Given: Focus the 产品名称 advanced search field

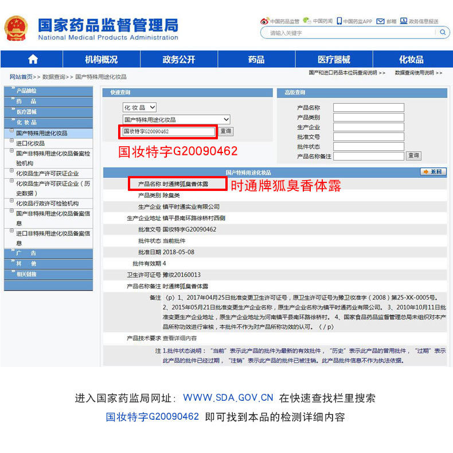Looking at the screenshot, I should coord(368,107).
